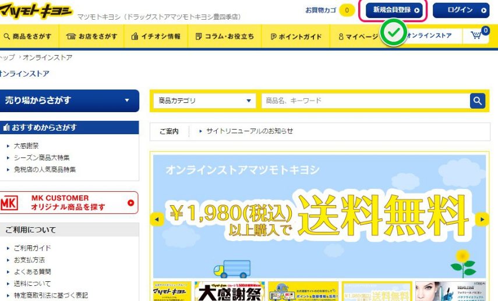Select the 大感謝祭 carousel thumbnail

click(x=229, y=291)
